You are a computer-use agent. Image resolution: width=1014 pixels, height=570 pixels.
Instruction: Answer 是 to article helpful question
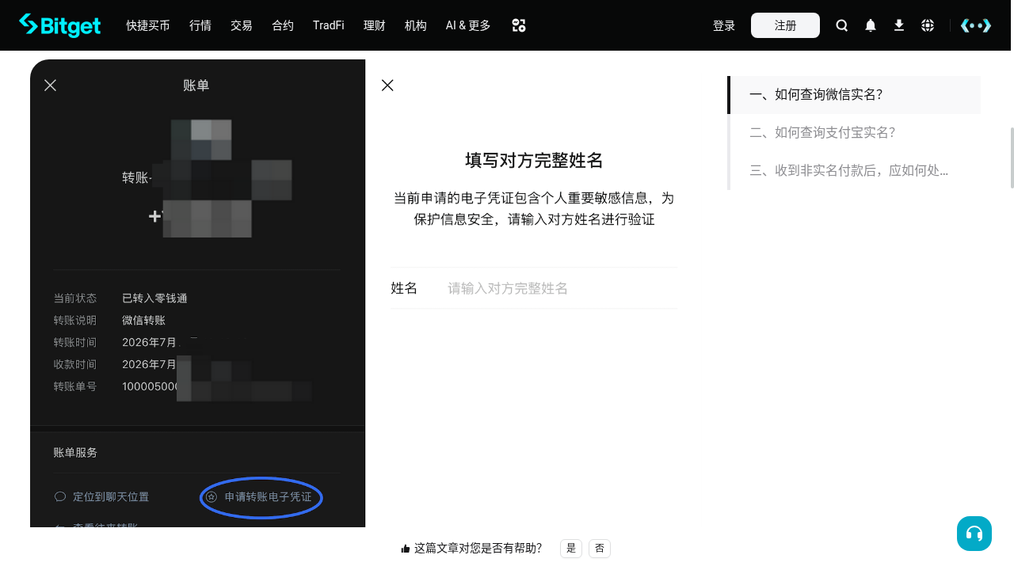[571, 548]
